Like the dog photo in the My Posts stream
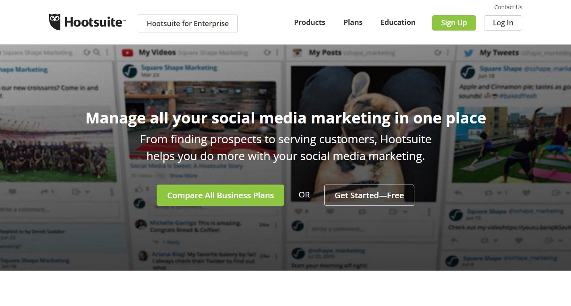Screen dimensions: 571x306 [x=298, y=212]
